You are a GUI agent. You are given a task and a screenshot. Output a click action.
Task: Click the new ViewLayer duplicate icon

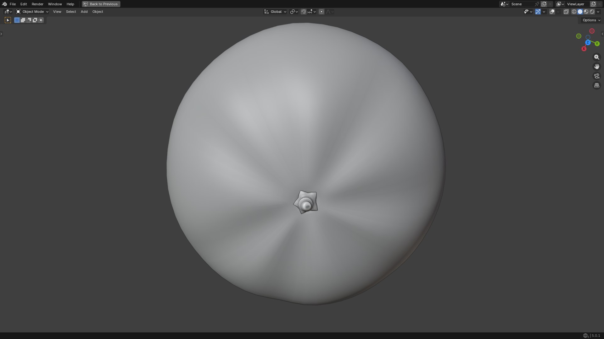coord(593,4)
